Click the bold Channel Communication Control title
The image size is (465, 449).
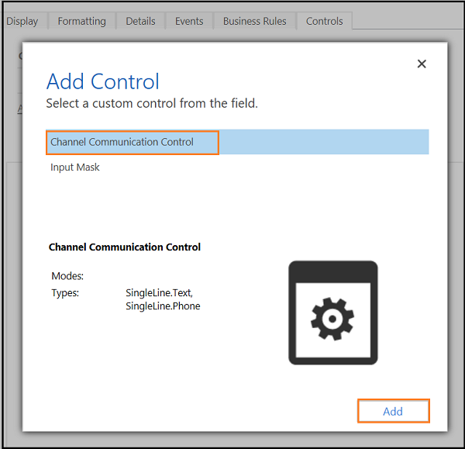point(125,247)
